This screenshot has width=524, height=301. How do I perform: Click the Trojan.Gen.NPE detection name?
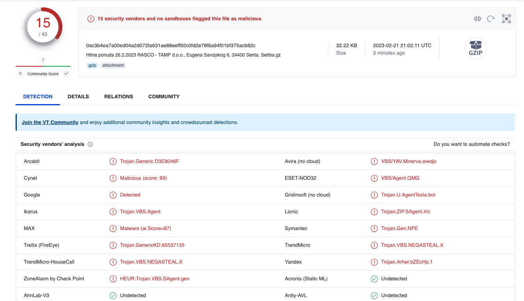[x=400, y=228]
